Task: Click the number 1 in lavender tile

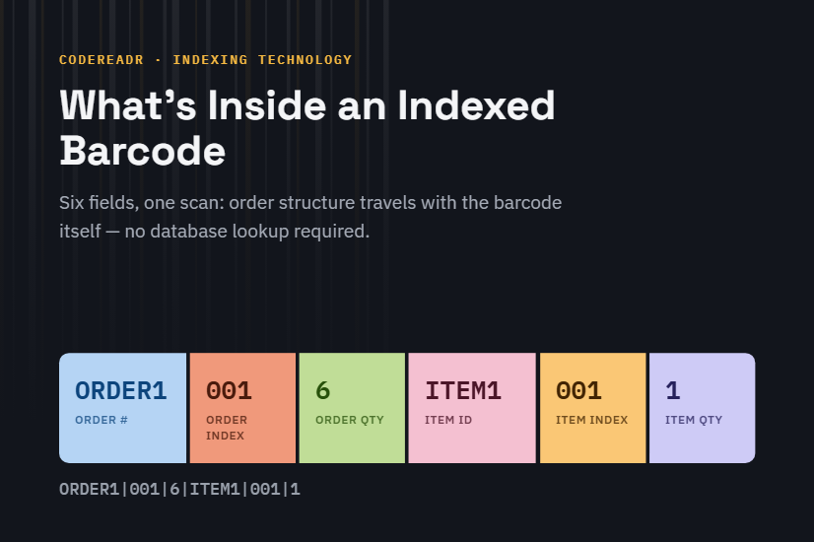Action: [x=673, y=391]
